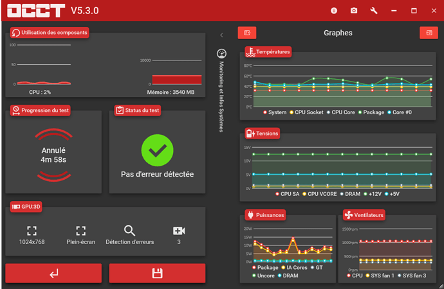The width and height of the screenshot is (444, 289).
Task: Open settings with the wrench icon
Action: coord(374,11)
